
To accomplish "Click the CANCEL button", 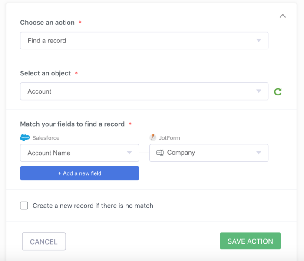I will pos(44,241).
